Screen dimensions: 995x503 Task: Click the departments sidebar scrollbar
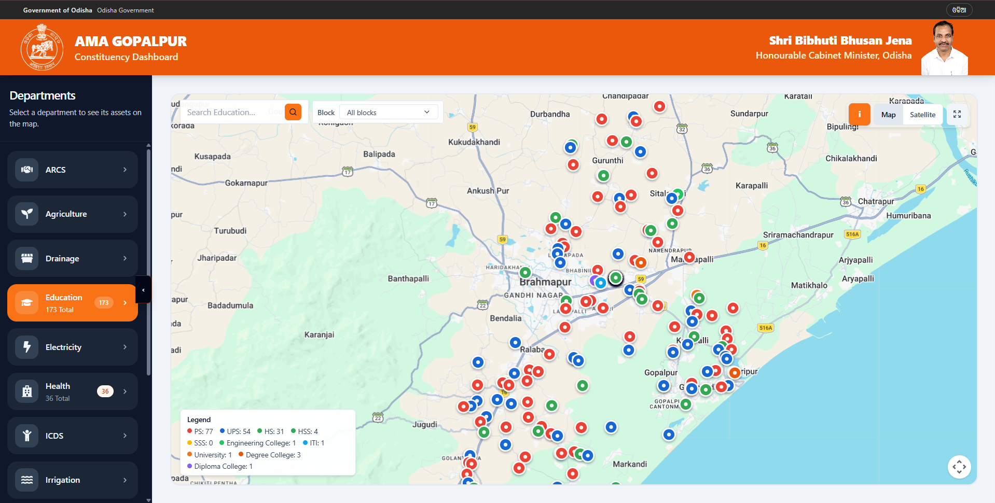[x=149, y=262]
